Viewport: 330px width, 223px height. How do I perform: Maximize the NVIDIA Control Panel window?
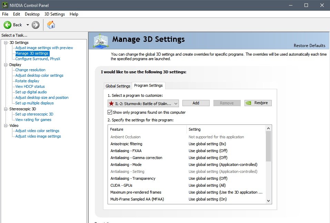(306, 5)
